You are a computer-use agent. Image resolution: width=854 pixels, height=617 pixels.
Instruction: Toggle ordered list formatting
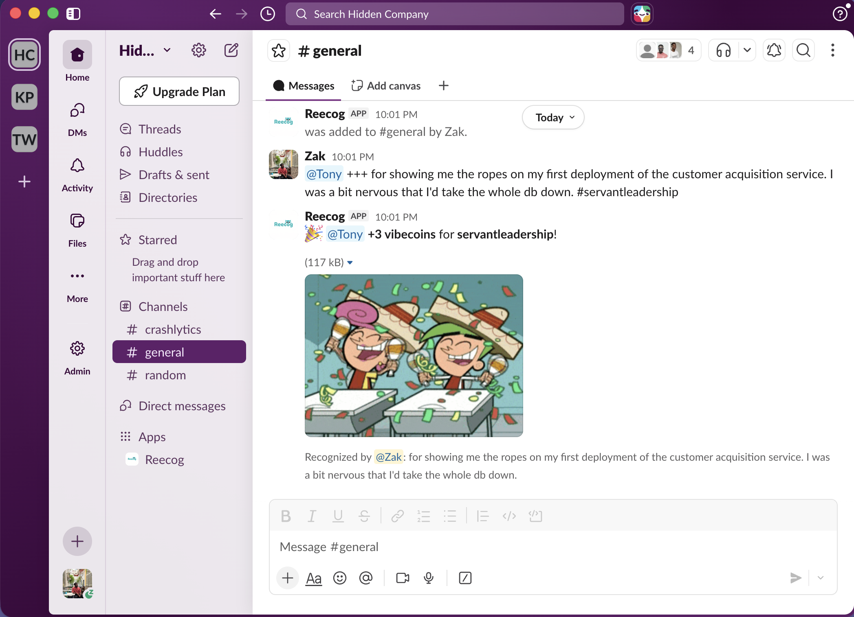[x=424, y=516]
